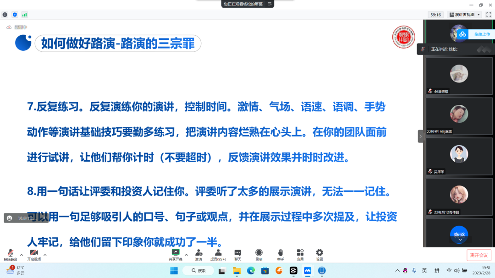Image resolution: width=495 pixels, height=278 pixels.
Task: Open the 聊天 (Chat) panel
Action: 237,254
